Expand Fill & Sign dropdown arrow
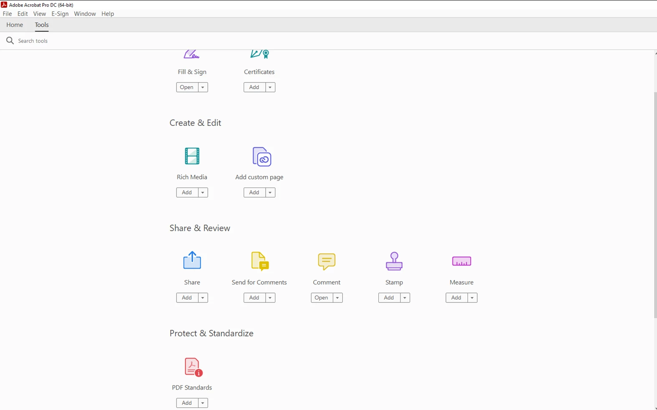657x410 pixels. pos(203,87)
